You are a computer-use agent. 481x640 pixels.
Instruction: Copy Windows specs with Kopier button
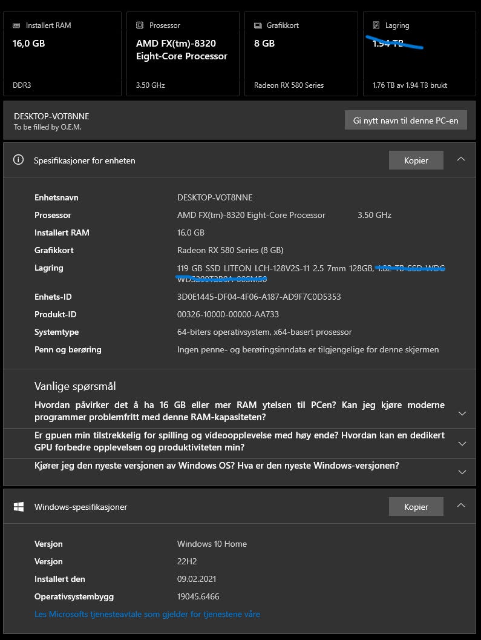coord(416,507)
